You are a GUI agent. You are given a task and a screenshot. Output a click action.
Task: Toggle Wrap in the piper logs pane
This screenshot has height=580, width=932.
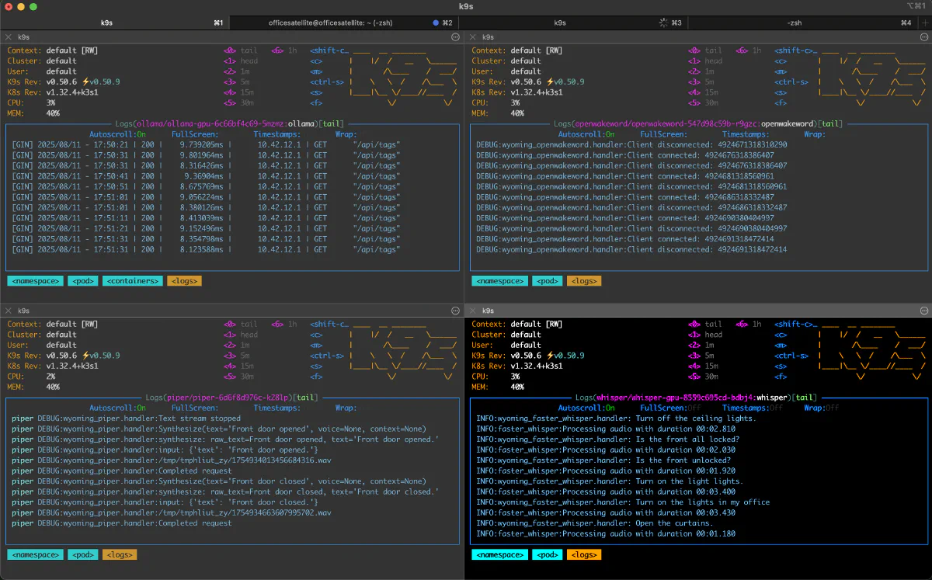pyautogui.click(x=346, y=408)
